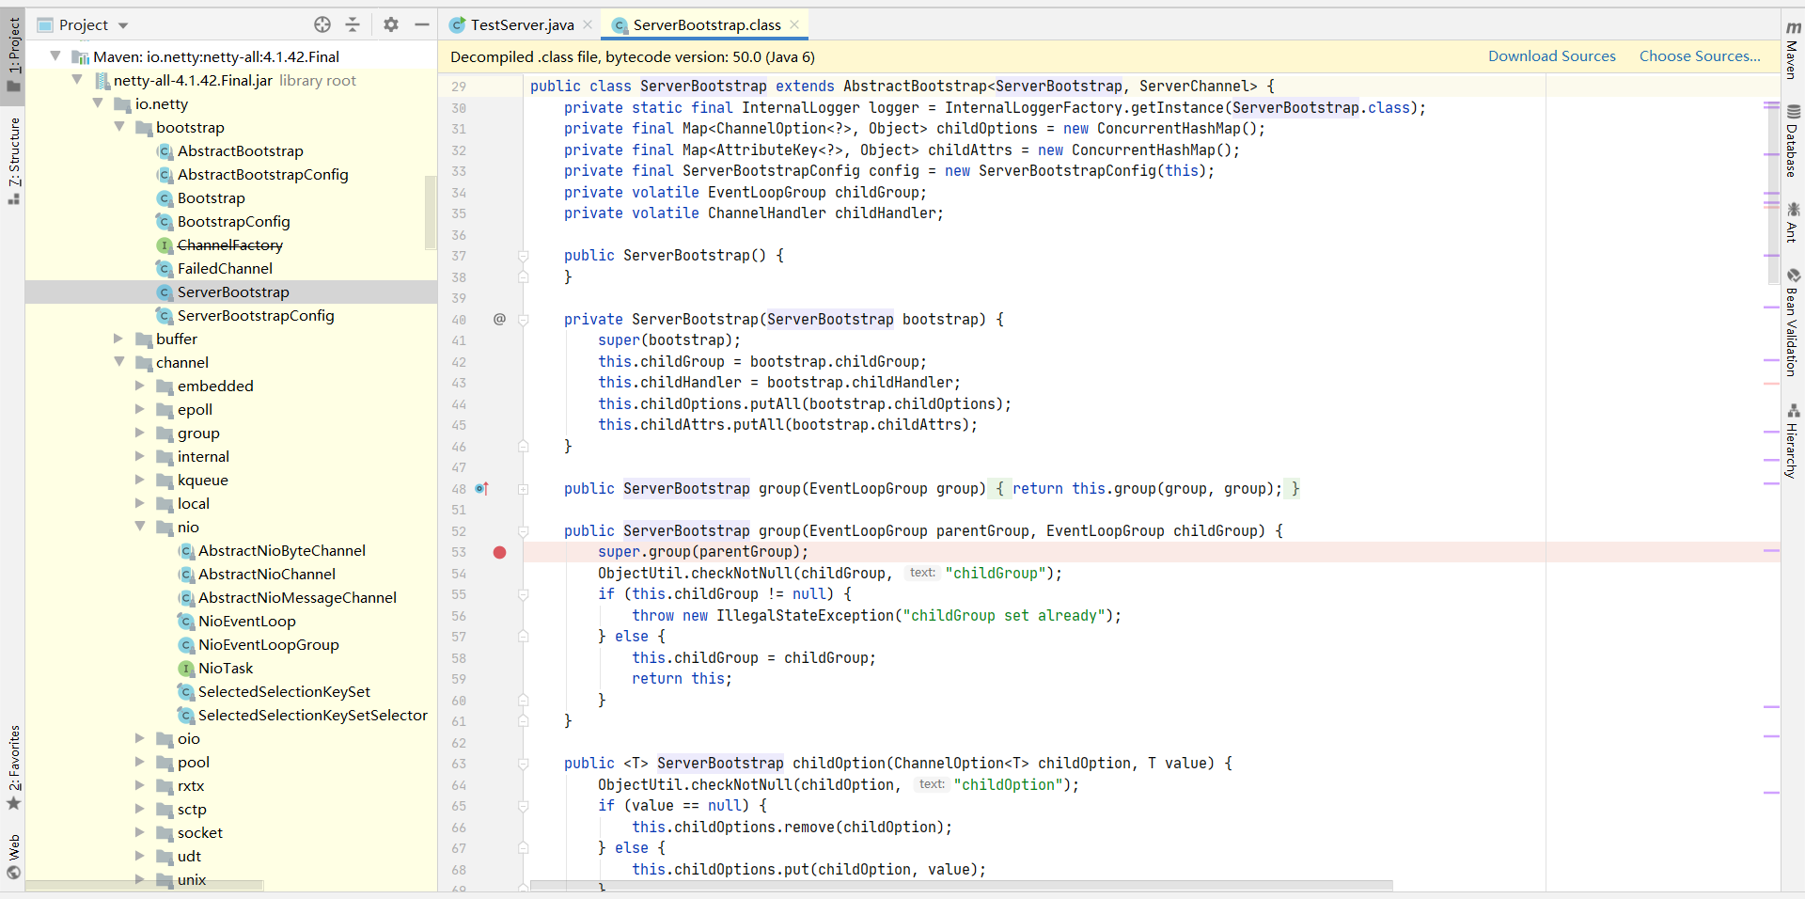Image resolution: width=1805 pixels, height=899 pixels.
Task: Toggle fold marker at line 52 method
Action: click(524, 531)
